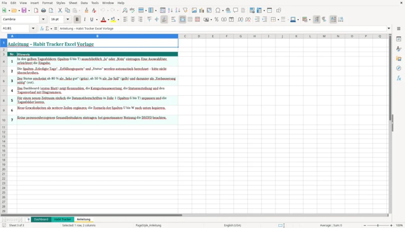This screenshot has width=405, height=228.
Task: Click the Insert Chart icon
Action: 201,10
